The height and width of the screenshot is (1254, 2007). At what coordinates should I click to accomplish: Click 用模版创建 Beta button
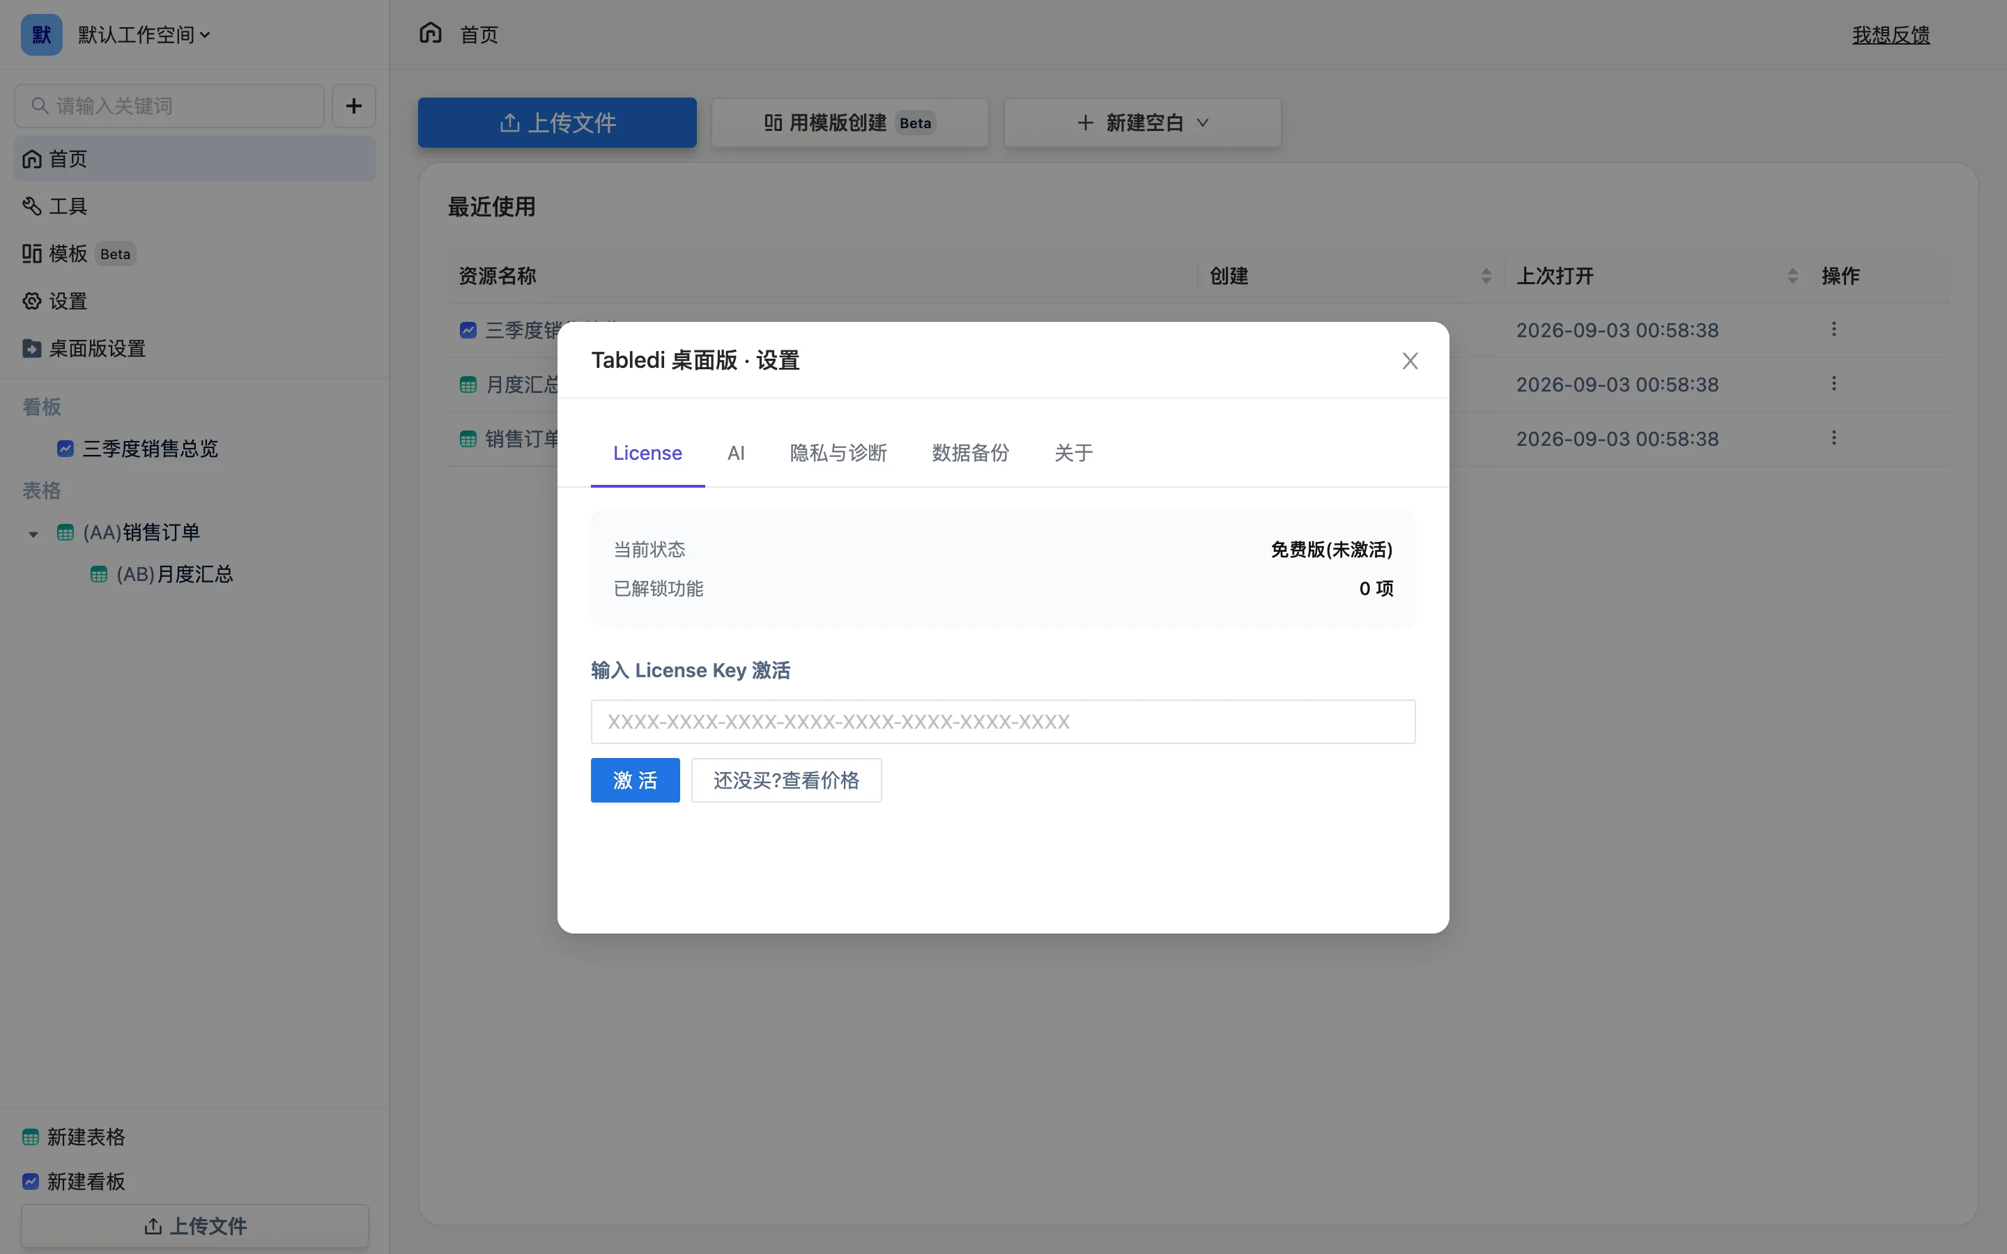tap(850, 123)
